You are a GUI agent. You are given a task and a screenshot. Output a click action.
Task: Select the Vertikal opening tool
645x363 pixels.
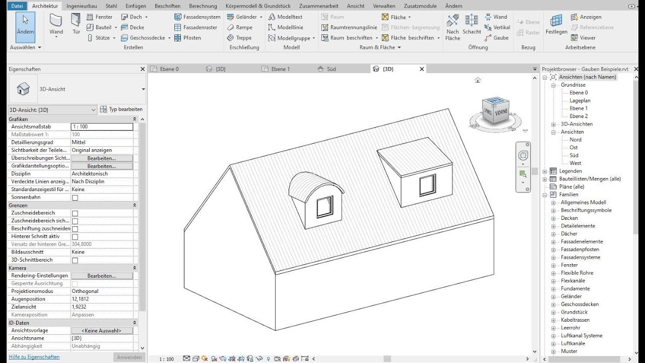pos(497,27)
